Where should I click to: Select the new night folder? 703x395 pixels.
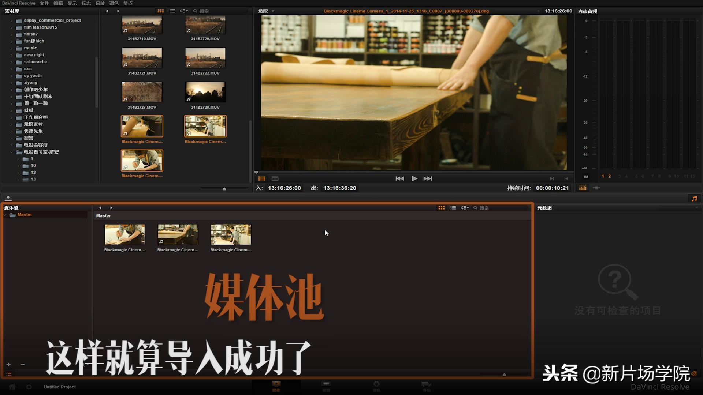click(34, 55)
